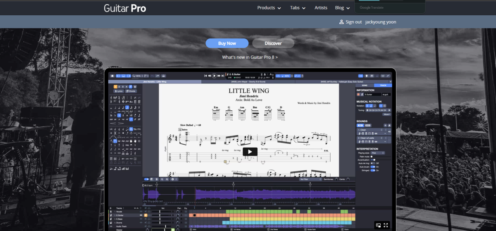
Task: Click the print icon in Guitar Pro toolbar
Action: (x=163, y=76)
